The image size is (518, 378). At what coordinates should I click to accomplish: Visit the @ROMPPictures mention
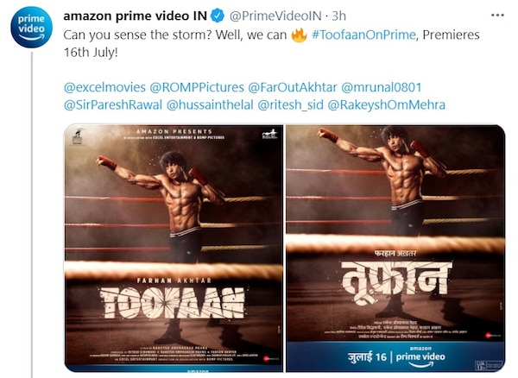point(197,87)
